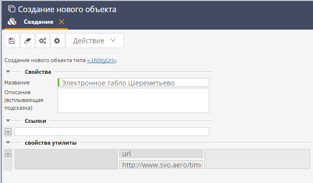Close the Создание tab with X
This screenshot has width=313, height=183.
(x=61, y=22)
